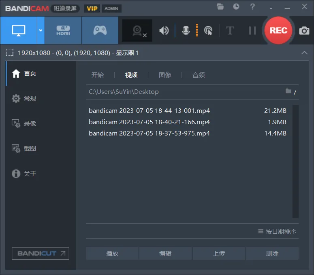Toggle mouse click effects cursor icon

point(208,31)
